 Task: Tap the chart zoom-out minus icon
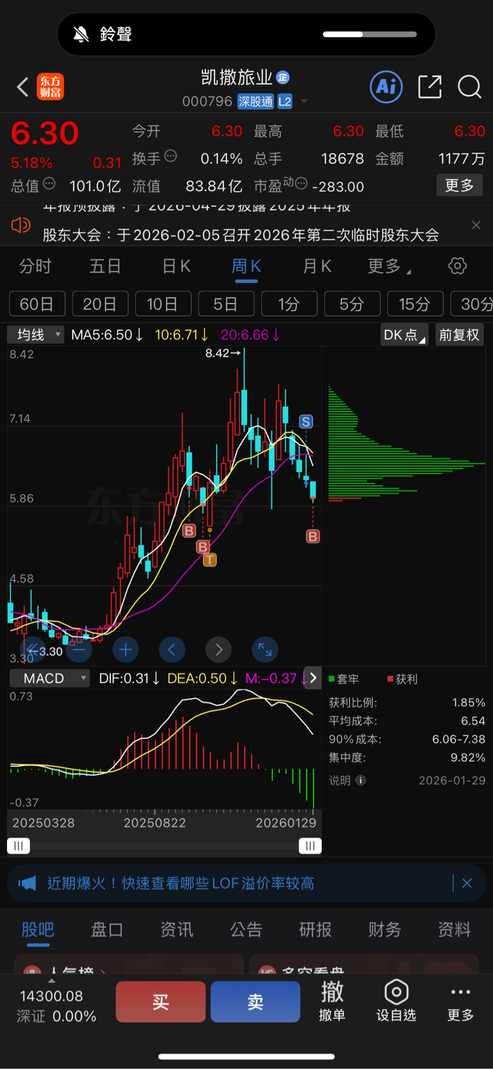coord(78,650)
